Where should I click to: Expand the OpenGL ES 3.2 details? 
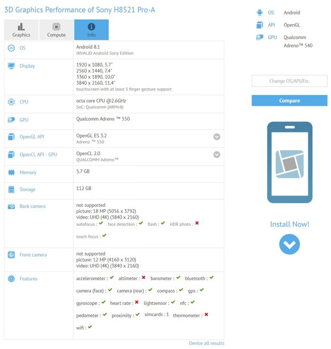[x=217, y=137]
